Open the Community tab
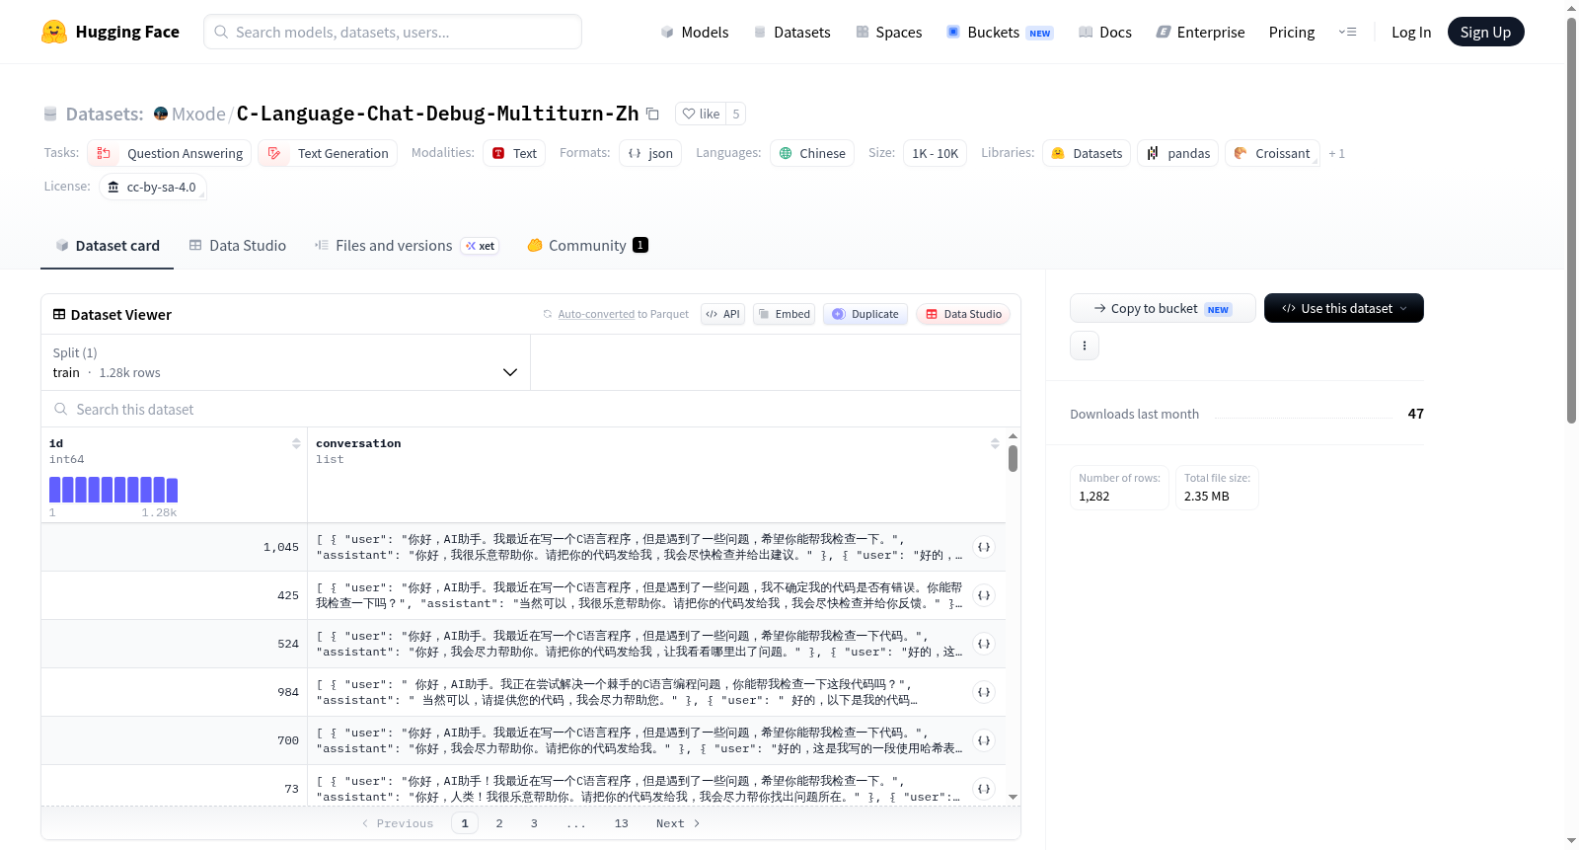 pos(587,246)
